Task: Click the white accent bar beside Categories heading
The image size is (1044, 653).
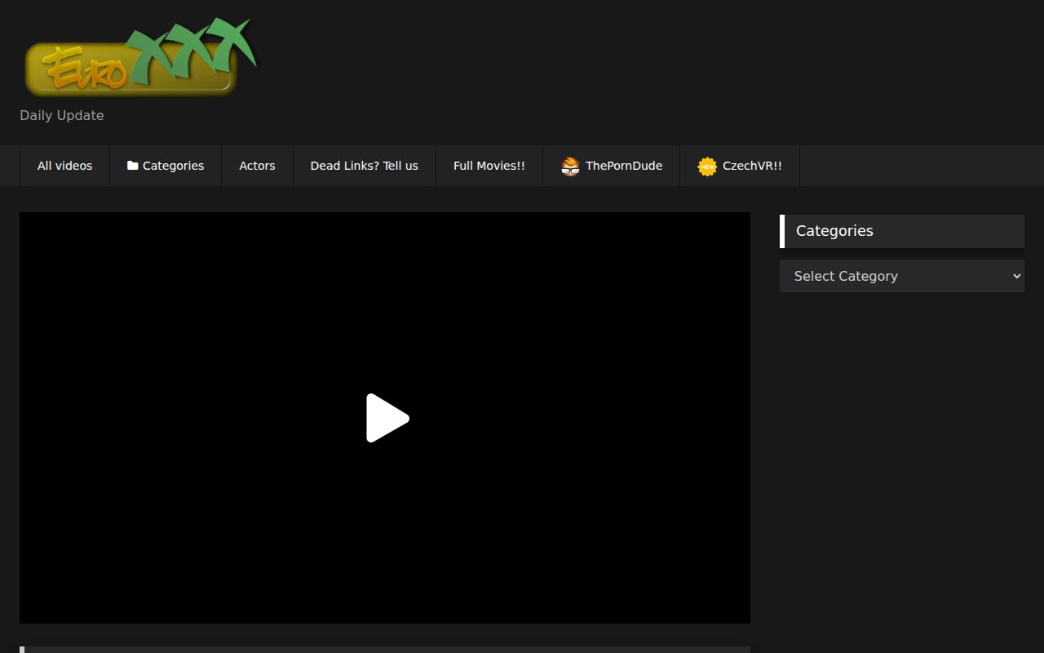Action: pyautogui.click(x=782, y=231)
